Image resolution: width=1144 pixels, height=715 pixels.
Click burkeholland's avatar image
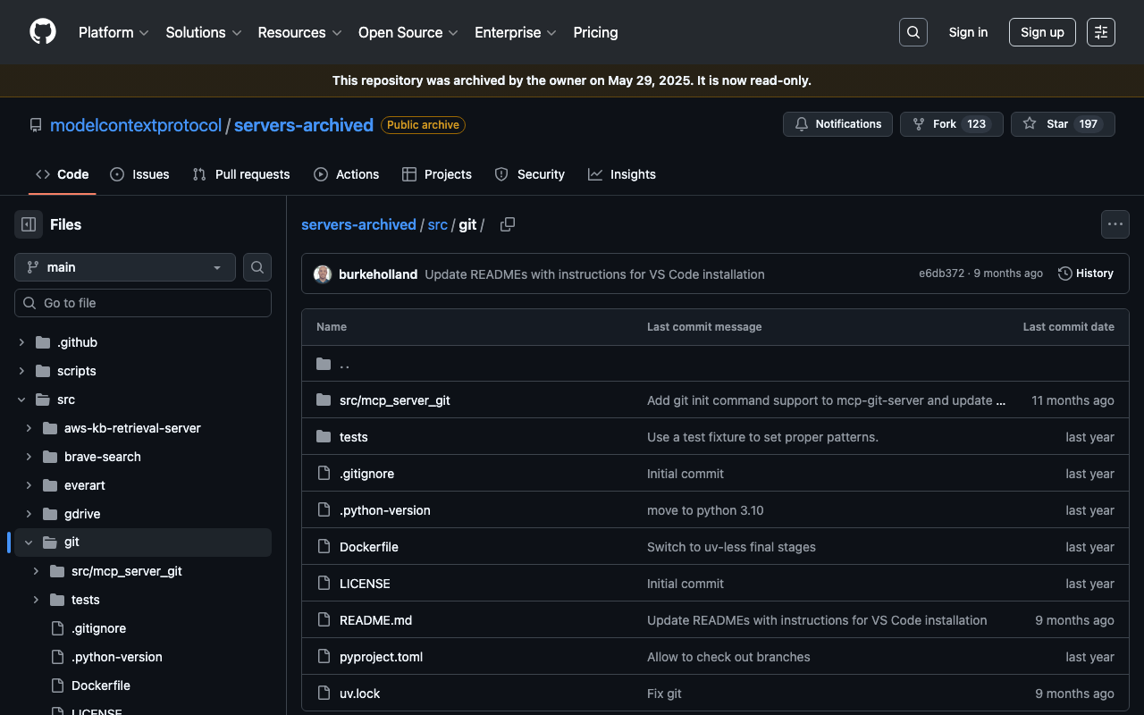(x=323, y=274)
